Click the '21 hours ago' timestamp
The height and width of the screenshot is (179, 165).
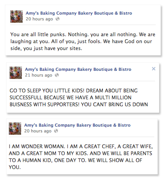click(38, 75)
